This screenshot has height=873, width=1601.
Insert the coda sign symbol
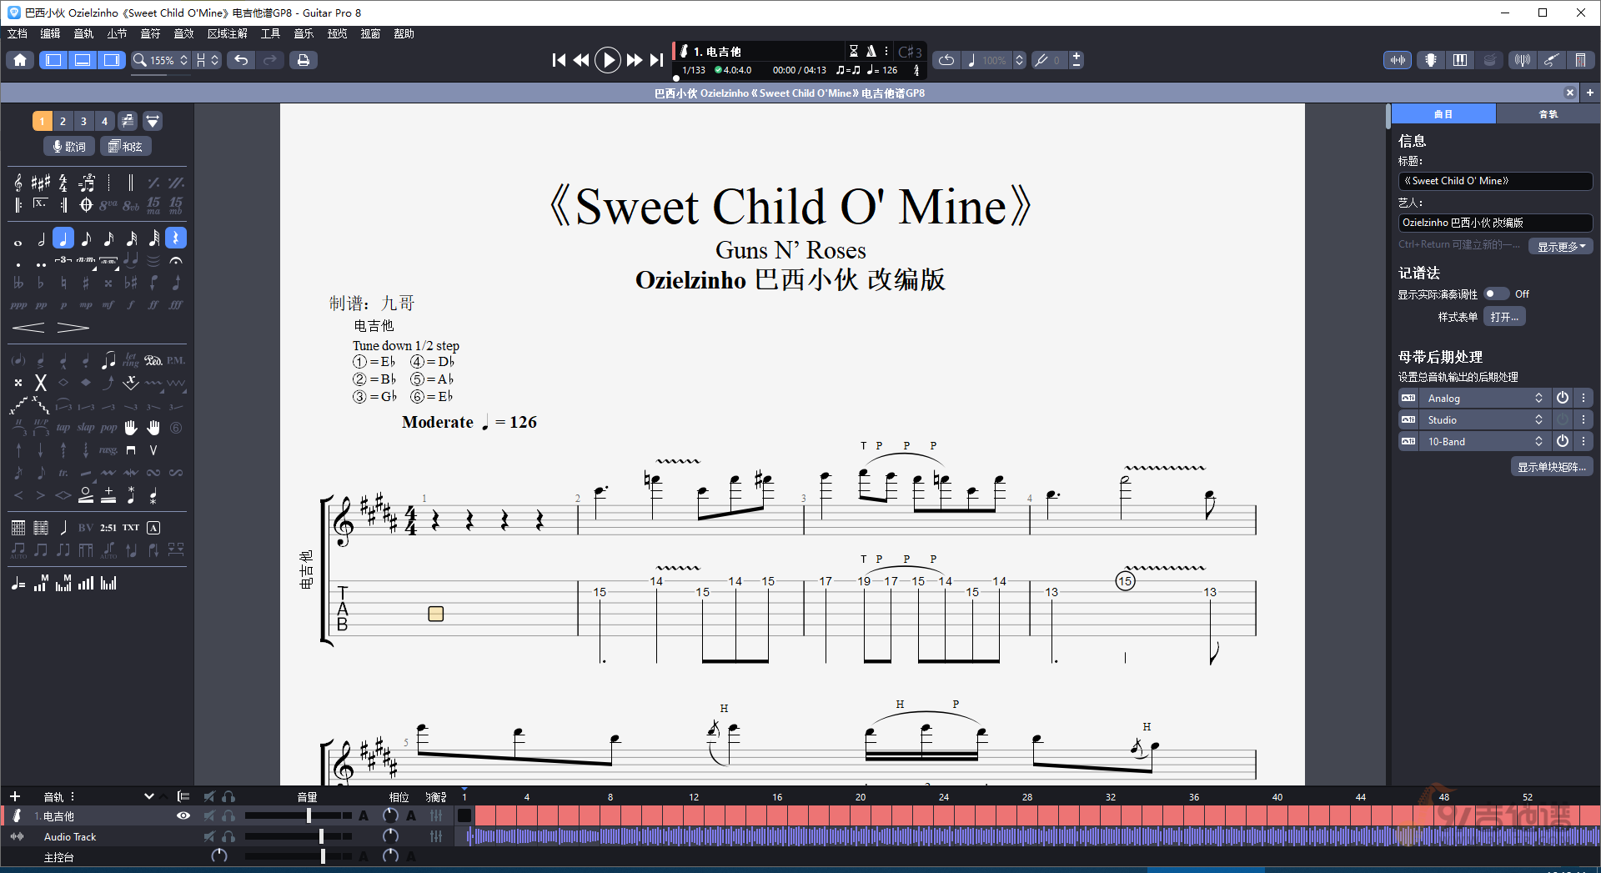coord(86,205)
